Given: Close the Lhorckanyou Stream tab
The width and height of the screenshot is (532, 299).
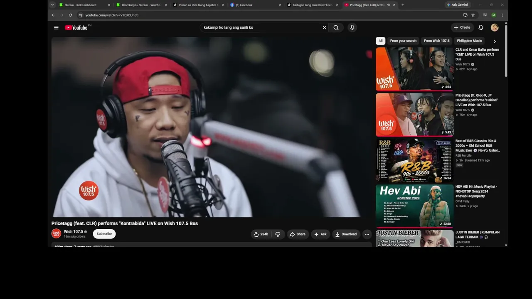Looking at the screenshot, I should (x=166, y=5).
